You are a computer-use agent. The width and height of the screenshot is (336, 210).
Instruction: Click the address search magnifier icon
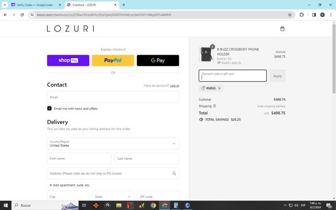click(x=174, y=173)
